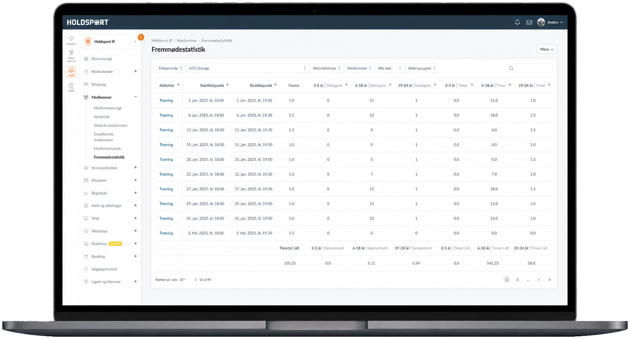Click the Webshop cart icon
630x339 pixels.
[86, 231]
